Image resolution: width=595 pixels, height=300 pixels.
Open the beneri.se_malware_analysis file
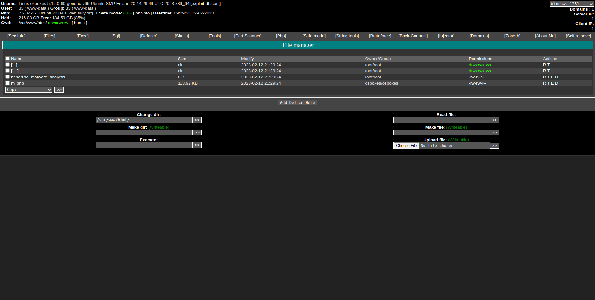coord(38,77)
